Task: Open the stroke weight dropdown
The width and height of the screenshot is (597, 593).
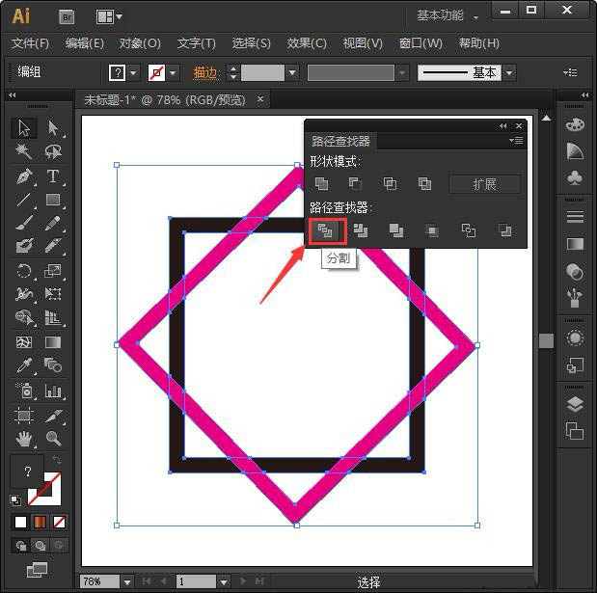Action: coord(292,72)
